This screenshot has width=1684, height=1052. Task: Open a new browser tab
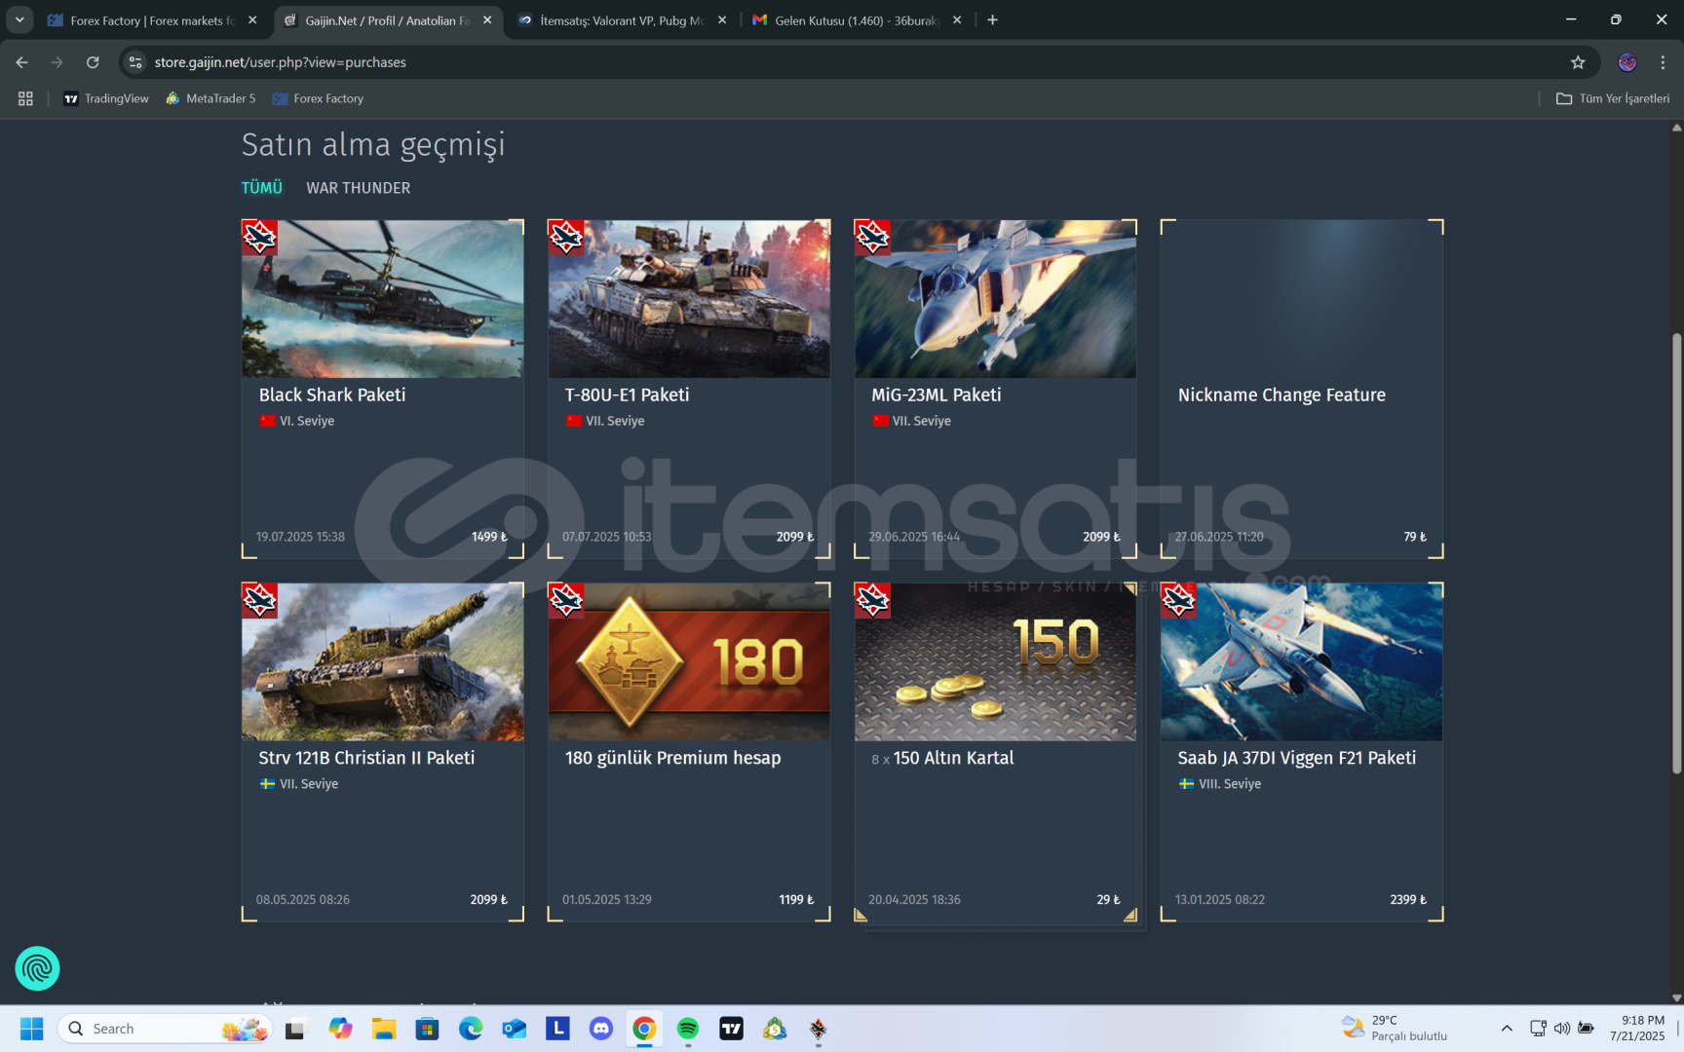[992, 19]
